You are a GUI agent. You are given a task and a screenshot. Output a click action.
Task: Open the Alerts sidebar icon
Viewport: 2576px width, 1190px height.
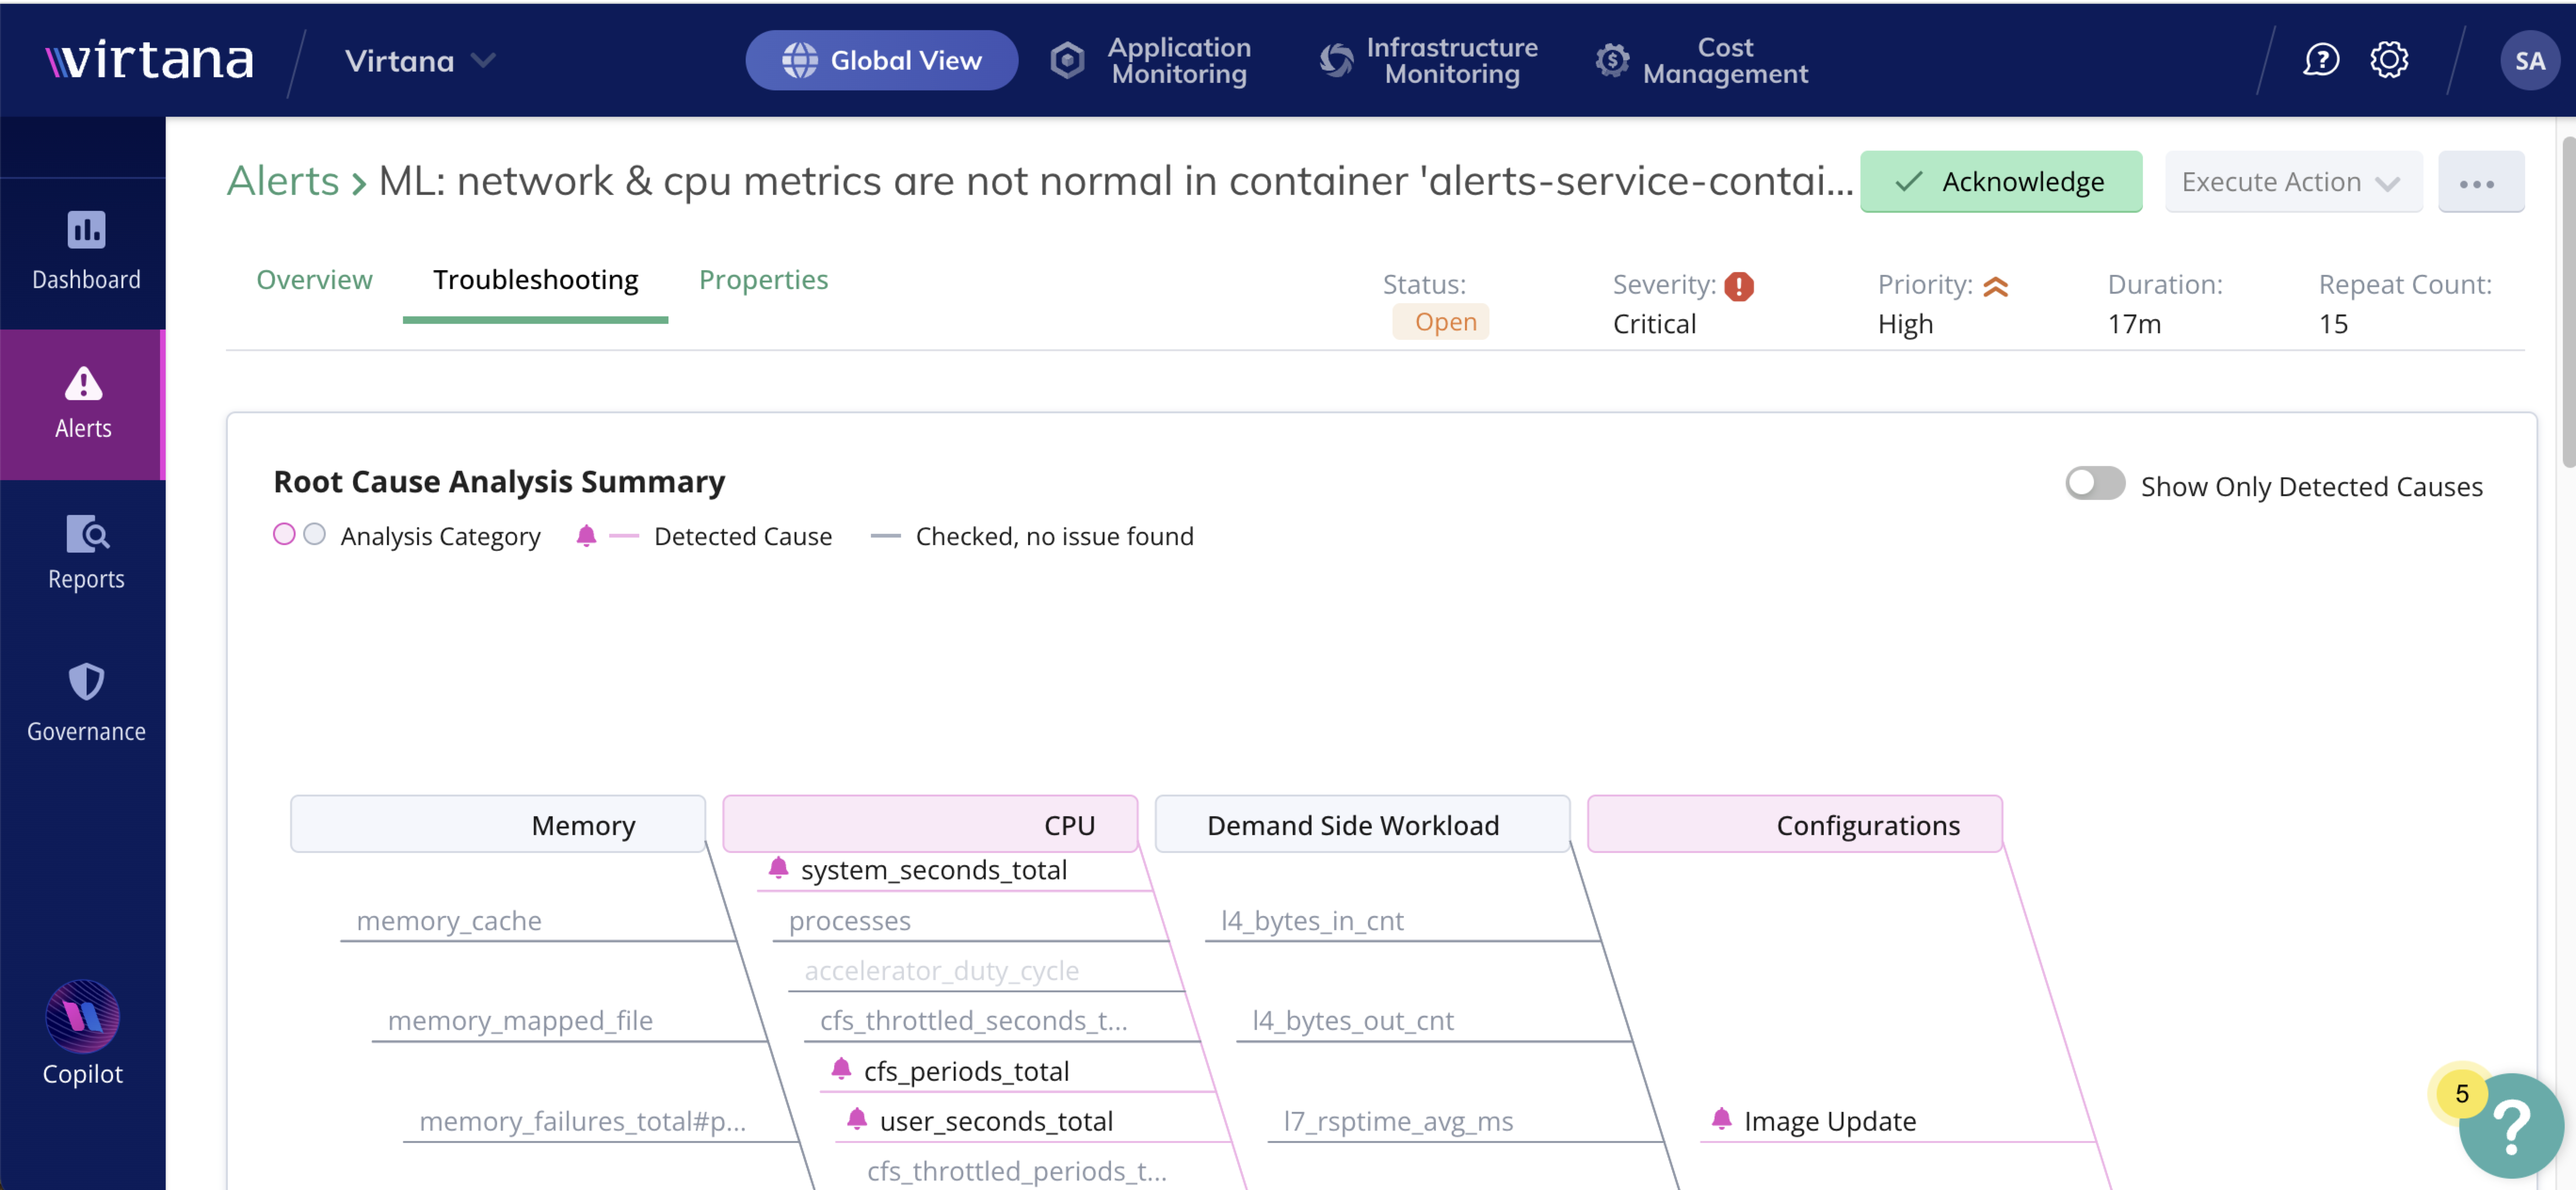click(x=84, y=383)
